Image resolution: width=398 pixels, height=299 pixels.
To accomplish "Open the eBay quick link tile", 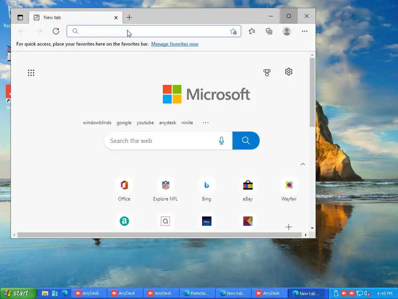I will tap(248, 190).
